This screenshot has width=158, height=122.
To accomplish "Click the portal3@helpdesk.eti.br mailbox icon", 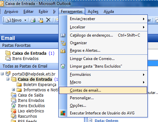I will tap(8, 74).
